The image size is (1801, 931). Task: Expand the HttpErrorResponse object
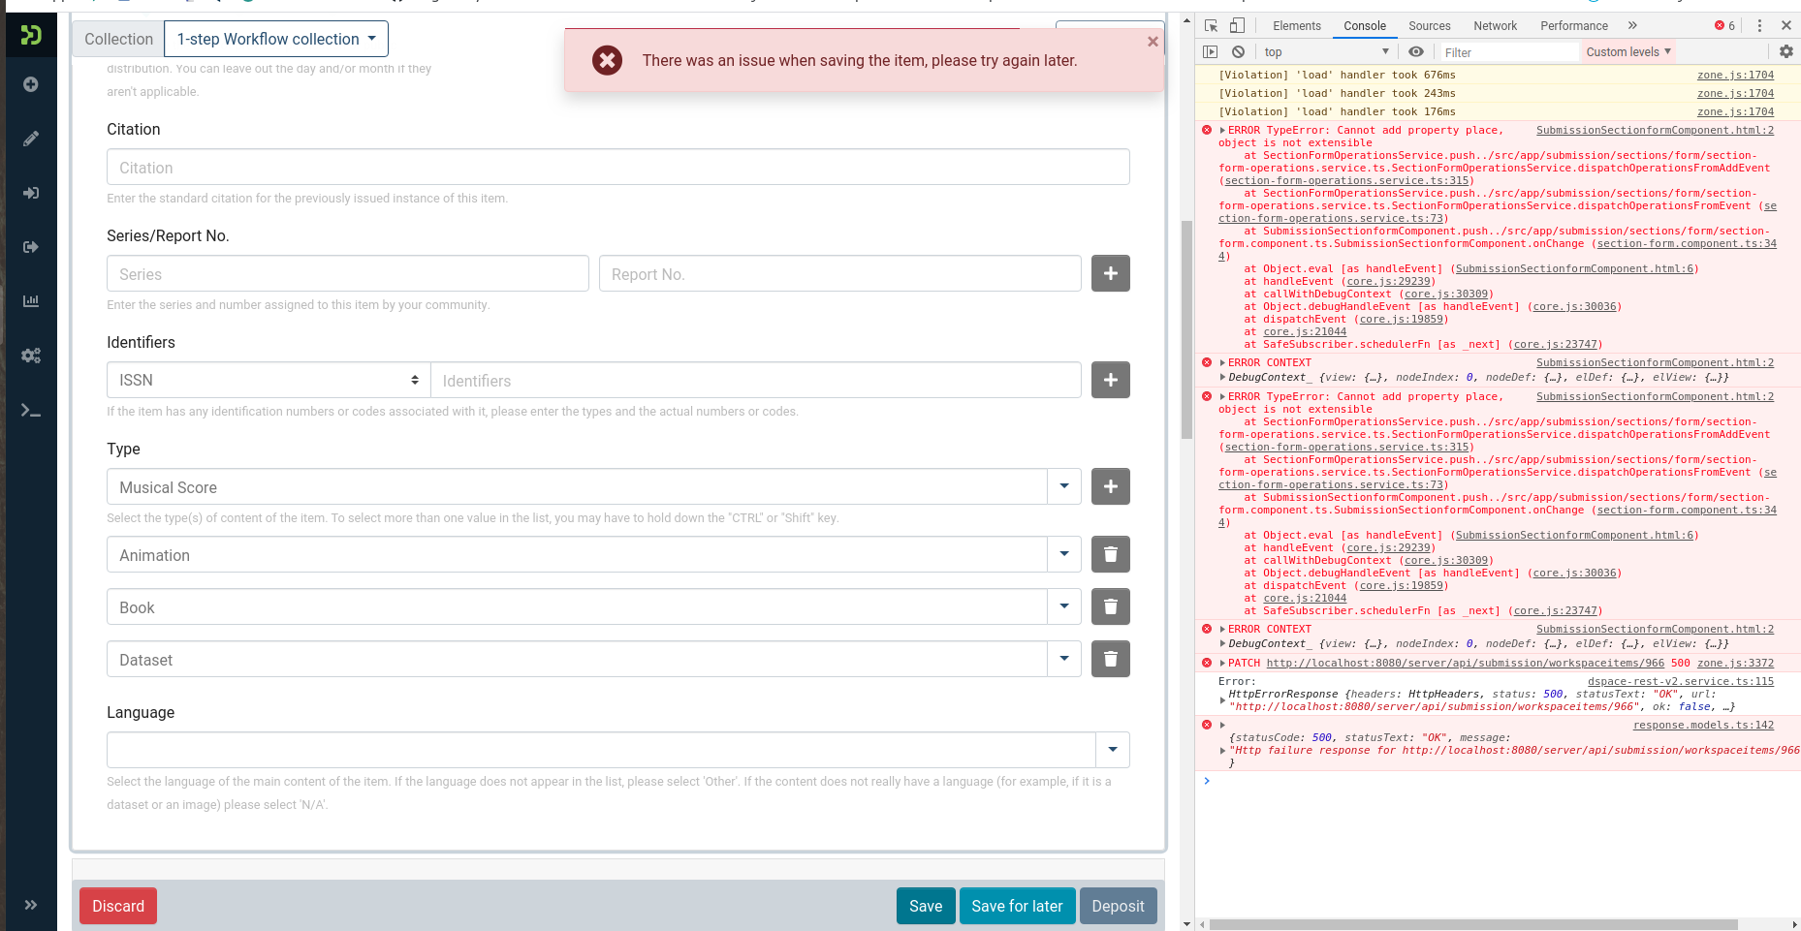tap(1223, 700)
